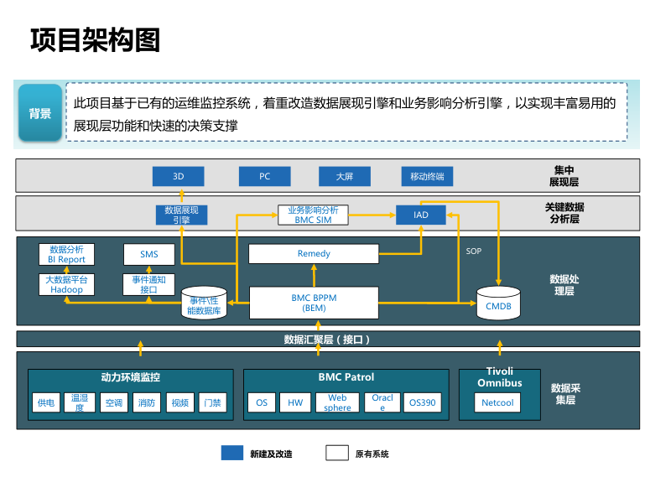This screenshot has width=671, height=503.
Task: Click the 大屏 display box
Action: [x=345, y=176]
